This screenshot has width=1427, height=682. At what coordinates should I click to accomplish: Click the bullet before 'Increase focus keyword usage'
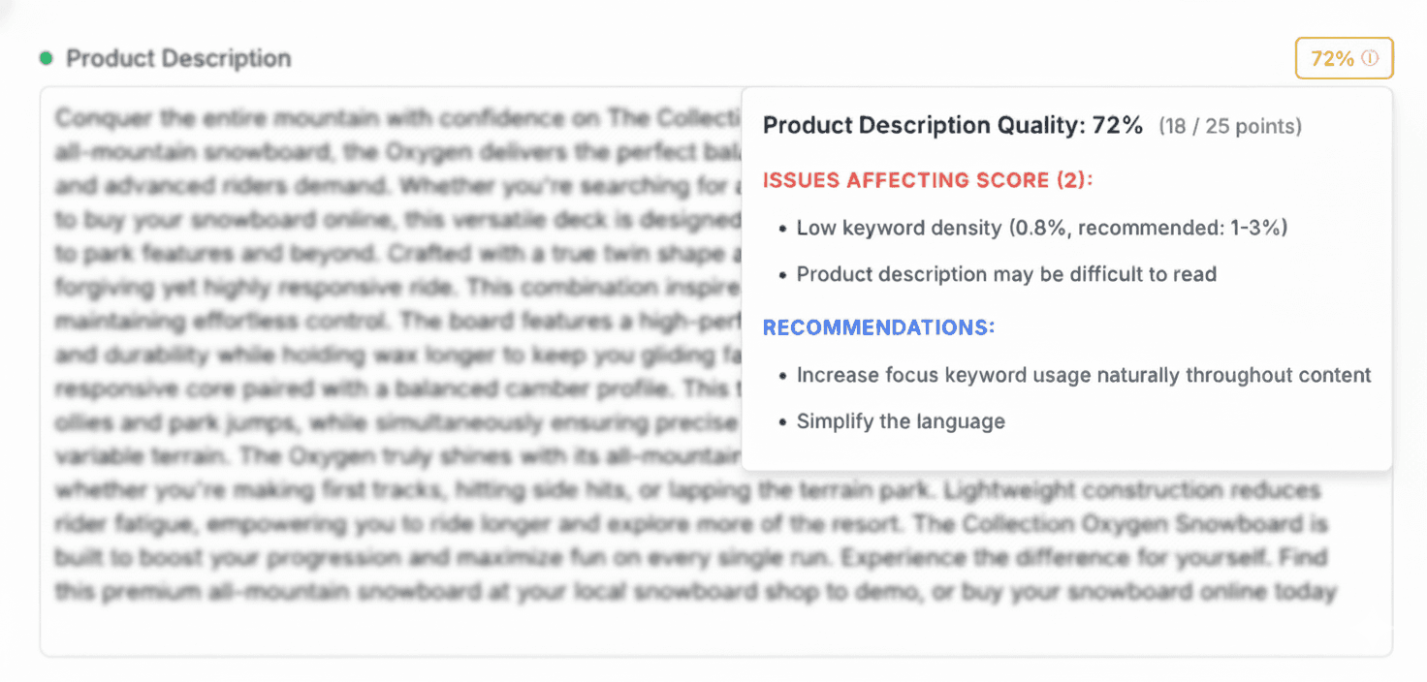(x=783, y=375)
